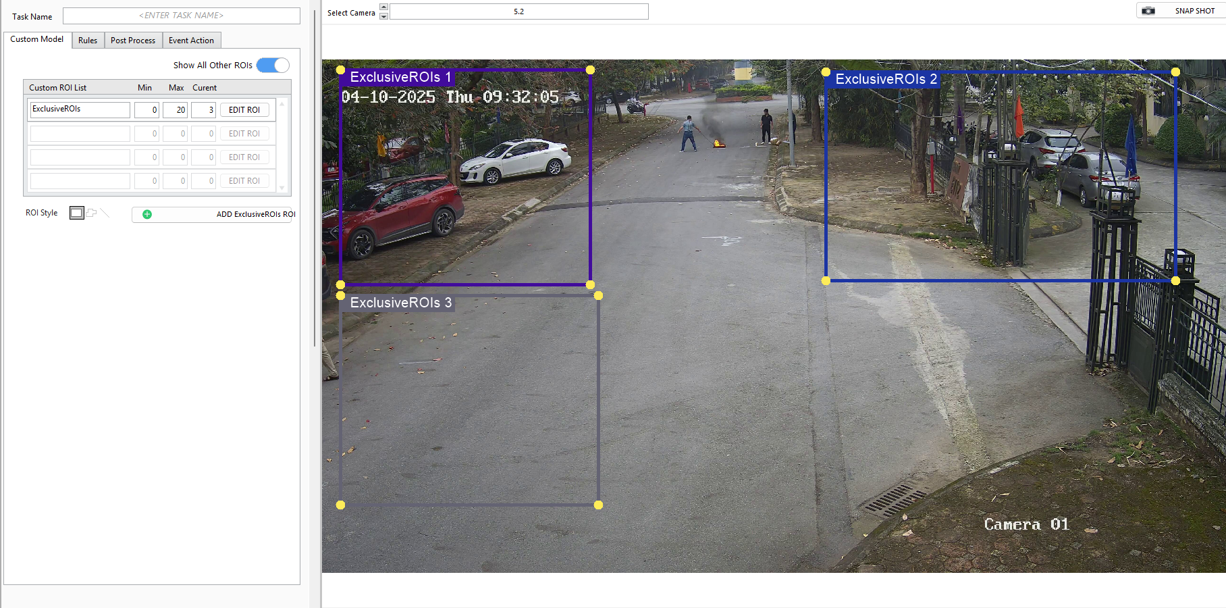Viewport: 1226px width, 608px height.
Task: Click top-right handle of ExclusiveROIs 1
Action: click(590, 70)
